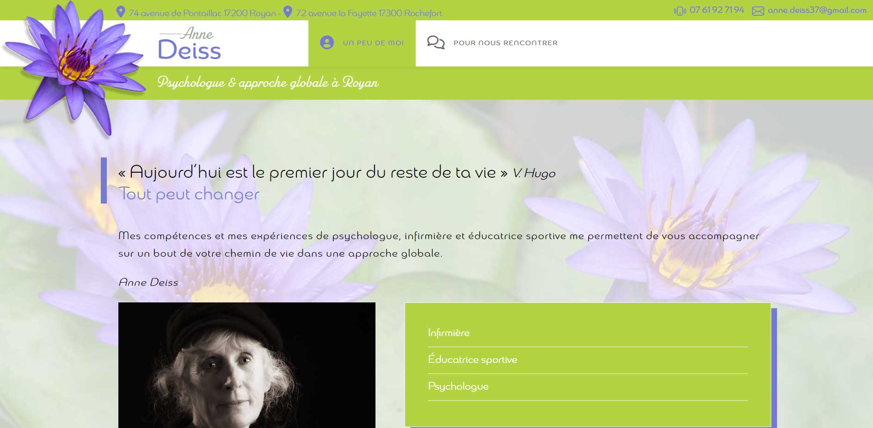Click the Tout peut changer heading
This screenshot has height=428, width=873.
pos(189,194)
